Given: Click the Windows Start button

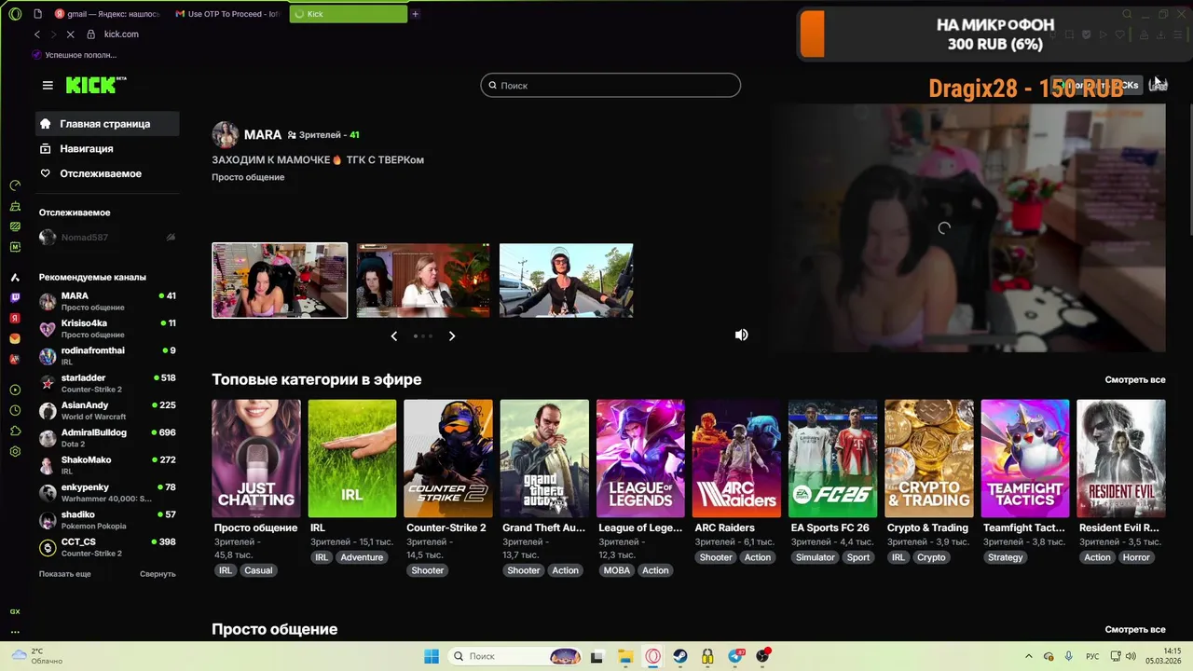Looking at the screenshot, I should point(431,656).
